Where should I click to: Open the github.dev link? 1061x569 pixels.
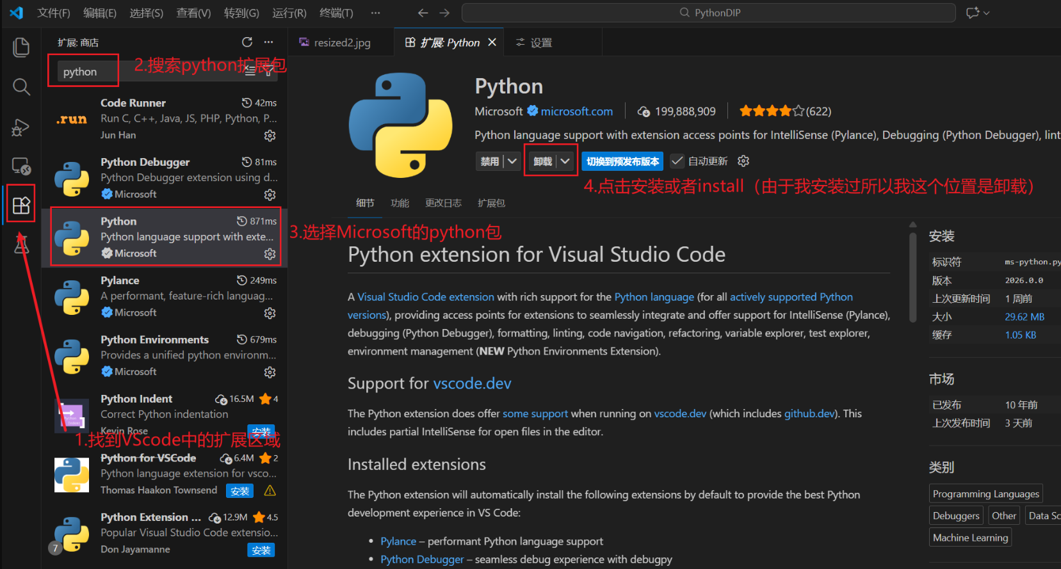click(x=809, y=413)
